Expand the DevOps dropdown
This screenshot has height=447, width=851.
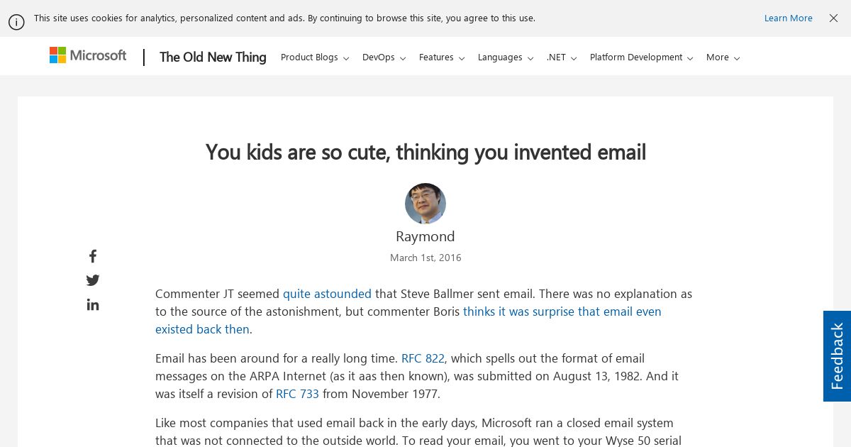(384, 57)
